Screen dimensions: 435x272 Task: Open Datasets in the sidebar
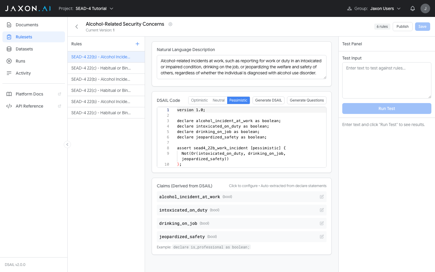point(24,49)
